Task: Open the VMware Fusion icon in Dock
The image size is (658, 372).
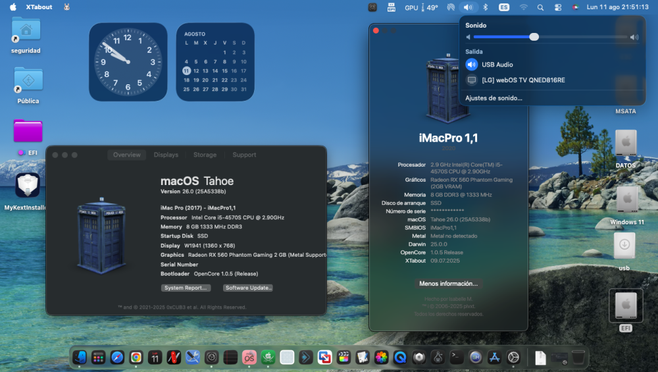Action: [324, 358]
